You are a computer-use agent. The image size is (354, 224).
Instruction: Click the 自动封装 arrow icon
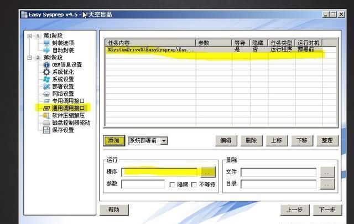[x=46, y=50]
